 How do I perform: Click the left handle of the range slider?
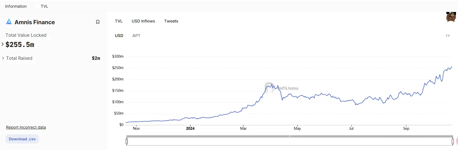coord(127,141)
